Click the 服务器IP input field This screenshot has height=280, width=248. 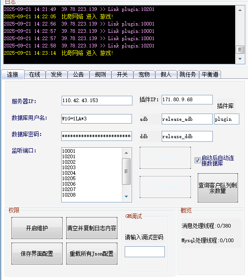tap(97, 100)
